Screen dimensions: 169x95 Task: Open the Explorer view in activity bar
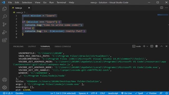(4, 9)
